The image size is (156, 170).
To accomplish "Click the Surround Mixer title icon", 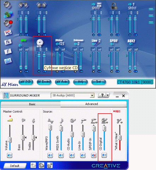I will coord(6,95).
